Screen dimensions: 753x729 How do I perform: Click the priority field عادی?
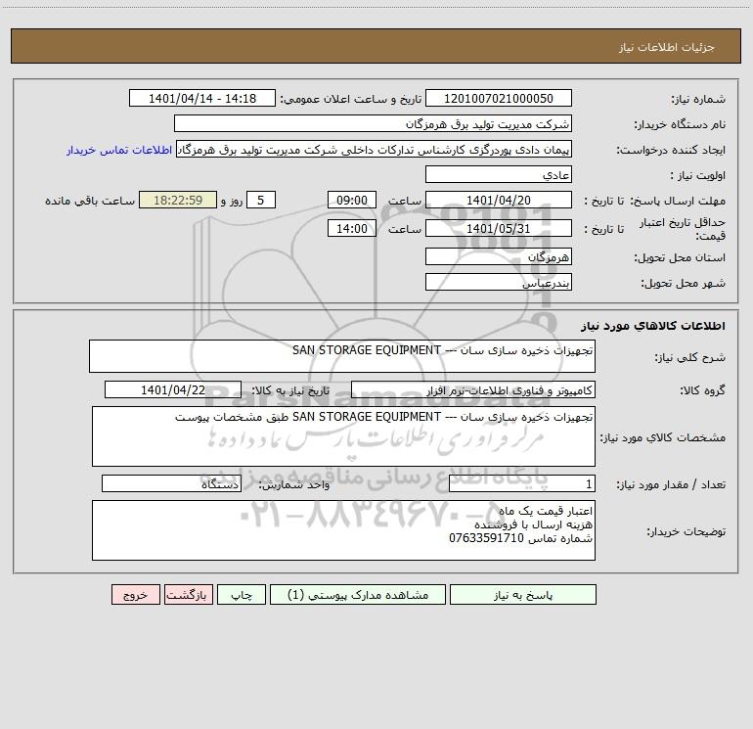[499, 174]
